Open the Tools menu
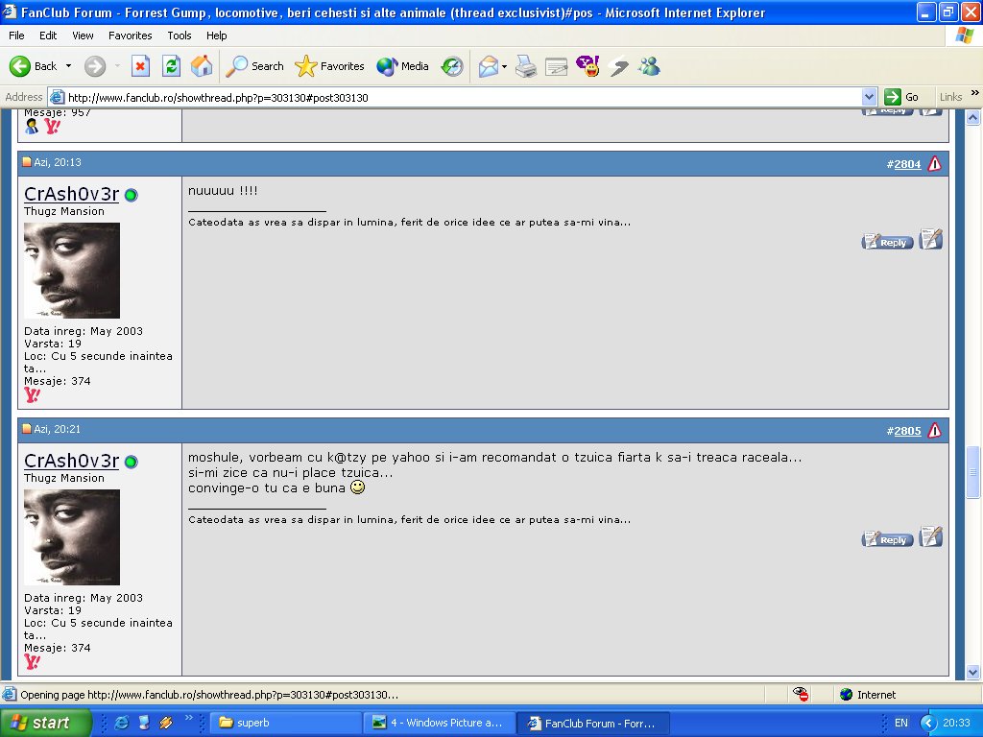This screenshot has height=737, width=983. (180, 36)
